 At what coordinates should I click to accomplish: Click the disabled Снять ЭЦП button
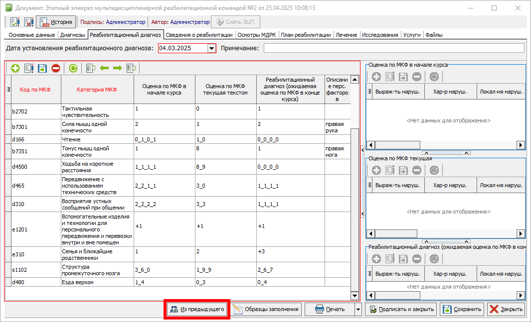pos(236,22)
